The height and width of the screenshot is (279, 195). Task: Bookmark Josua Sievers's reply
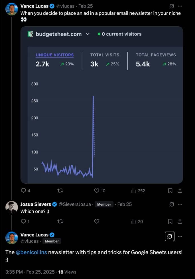tap(170, 221)
